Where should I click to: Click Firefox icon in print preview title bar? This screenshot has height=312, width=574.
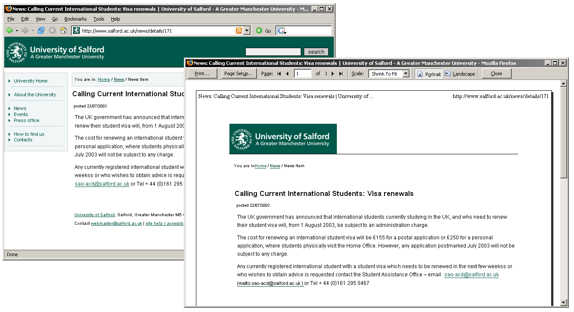[189, 63]
